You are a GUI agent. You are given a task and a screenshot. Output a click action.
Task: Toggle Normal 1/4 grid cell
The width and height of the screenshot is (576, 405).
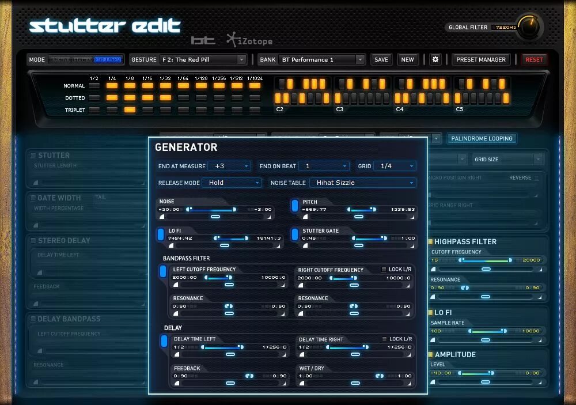click(x=112, y=86)
